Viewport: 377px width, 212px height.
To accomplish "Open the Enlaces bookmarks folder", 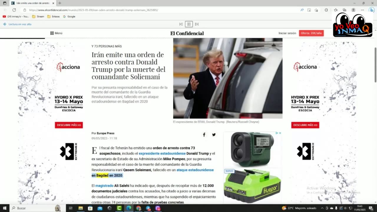I will (54, 16).
